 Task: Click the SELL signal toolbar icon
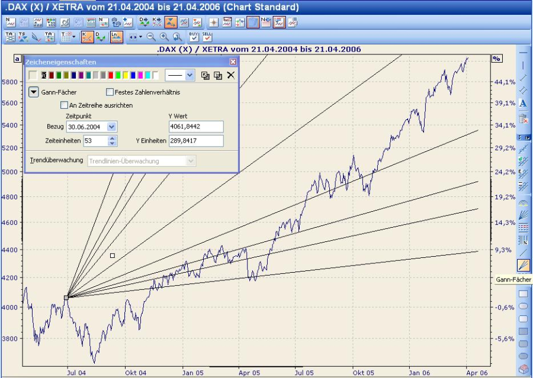click(207, 37)
